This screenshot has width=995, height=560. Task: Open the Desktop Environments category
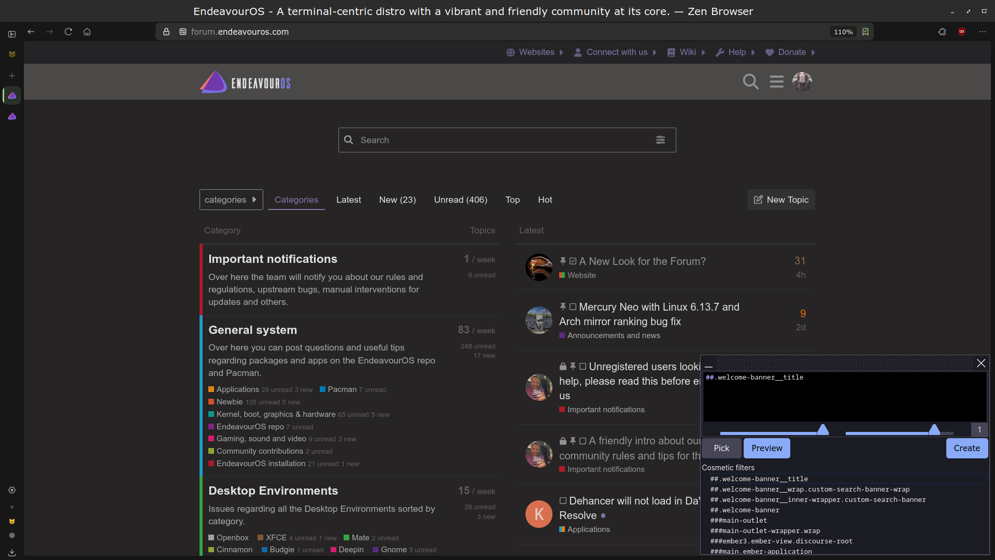(273, 491)
